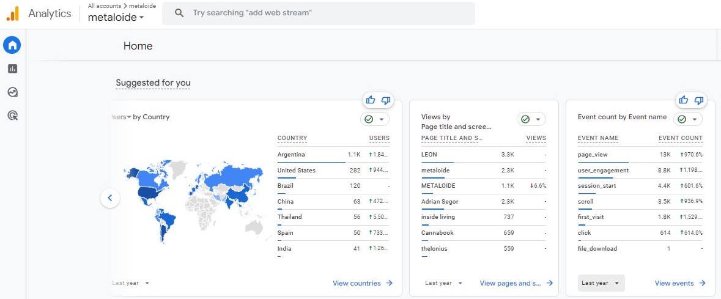
Task: Change Last year range on events card
Action: (x=601, y=283)
